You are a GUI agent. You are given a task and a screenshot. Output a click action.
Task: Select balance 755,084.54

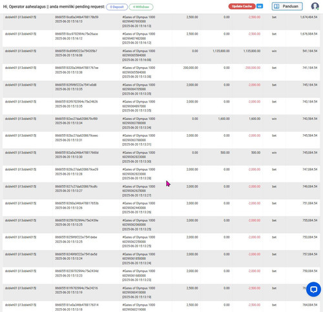(310, 220)
